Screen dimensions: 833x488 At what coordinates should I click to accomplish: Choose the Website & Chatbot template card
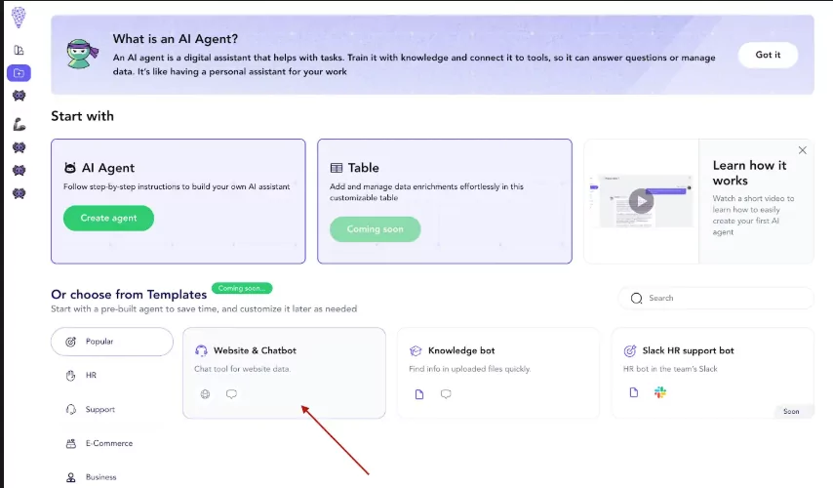[x=284, y=372]
